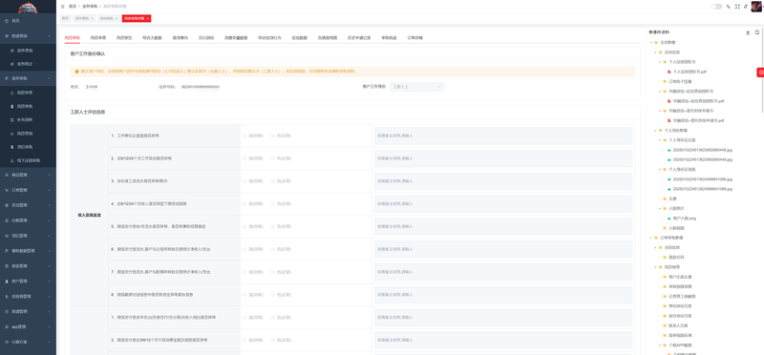This screenshot has width=764, height=355.
Task: Select 是(异常) for item 8 微信截屏对话信息
Action: click(x=244, y=295)
